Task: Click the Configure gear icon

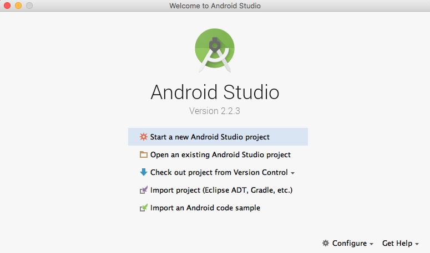Action: click(326, 243)
